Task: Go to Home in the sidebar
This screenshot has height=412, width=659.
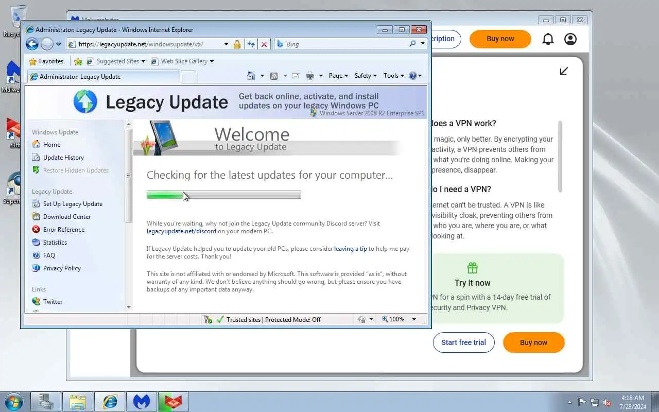Action: (46, 145)
